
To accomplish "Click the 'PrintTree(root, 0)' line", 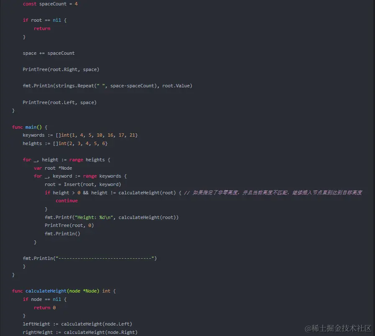I will pyautogui.click(x=69, y=225).
